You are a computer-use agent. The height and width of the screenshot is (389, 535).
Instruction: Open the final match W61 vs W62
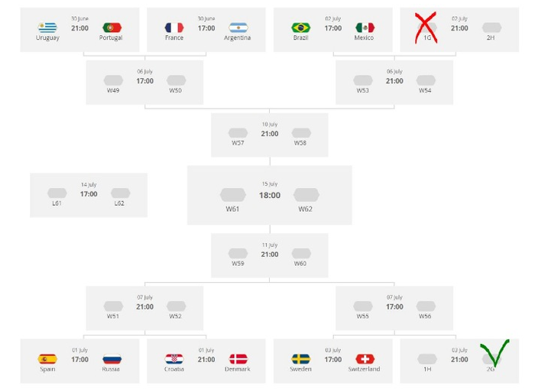point(269,195)
